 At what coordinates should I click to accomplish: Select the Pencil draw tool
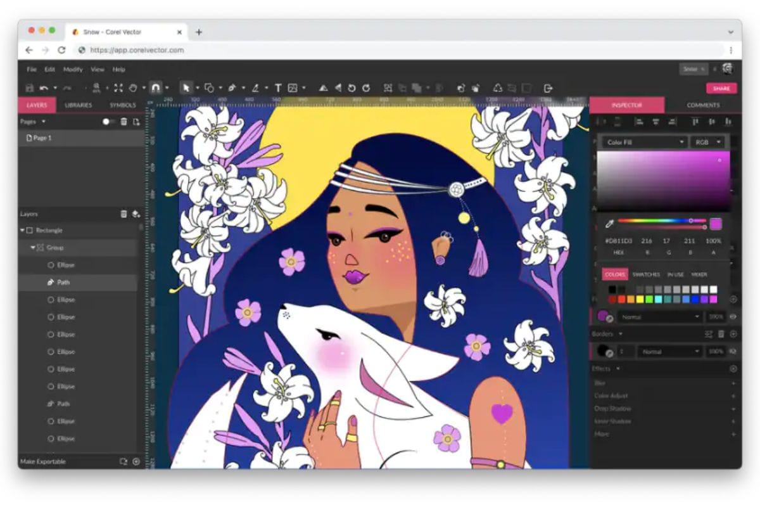coord(255,88)
